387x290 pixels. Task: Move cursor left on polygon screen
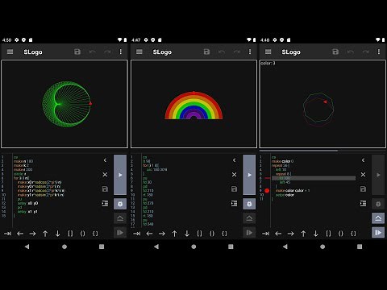point(278,234)
